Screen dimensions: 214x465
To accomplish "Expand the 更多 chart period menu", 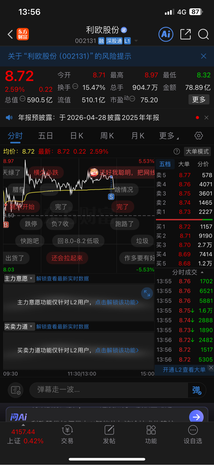I will pyautogui.click(x=169, y=136).
